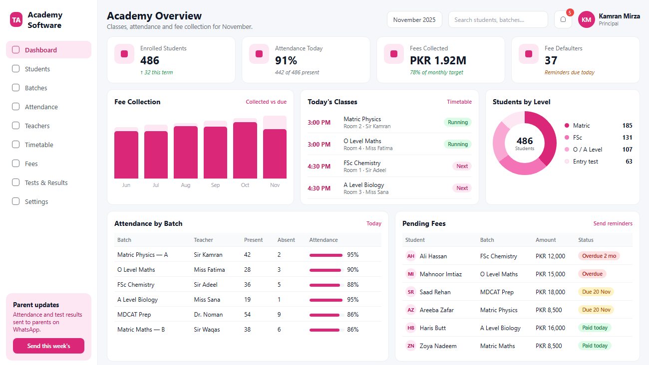
Task: Click the Teachers sidebar icon
Action: click(x=15, y=126)
